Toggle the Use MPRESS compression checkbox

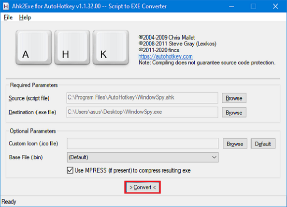(70, 170)
